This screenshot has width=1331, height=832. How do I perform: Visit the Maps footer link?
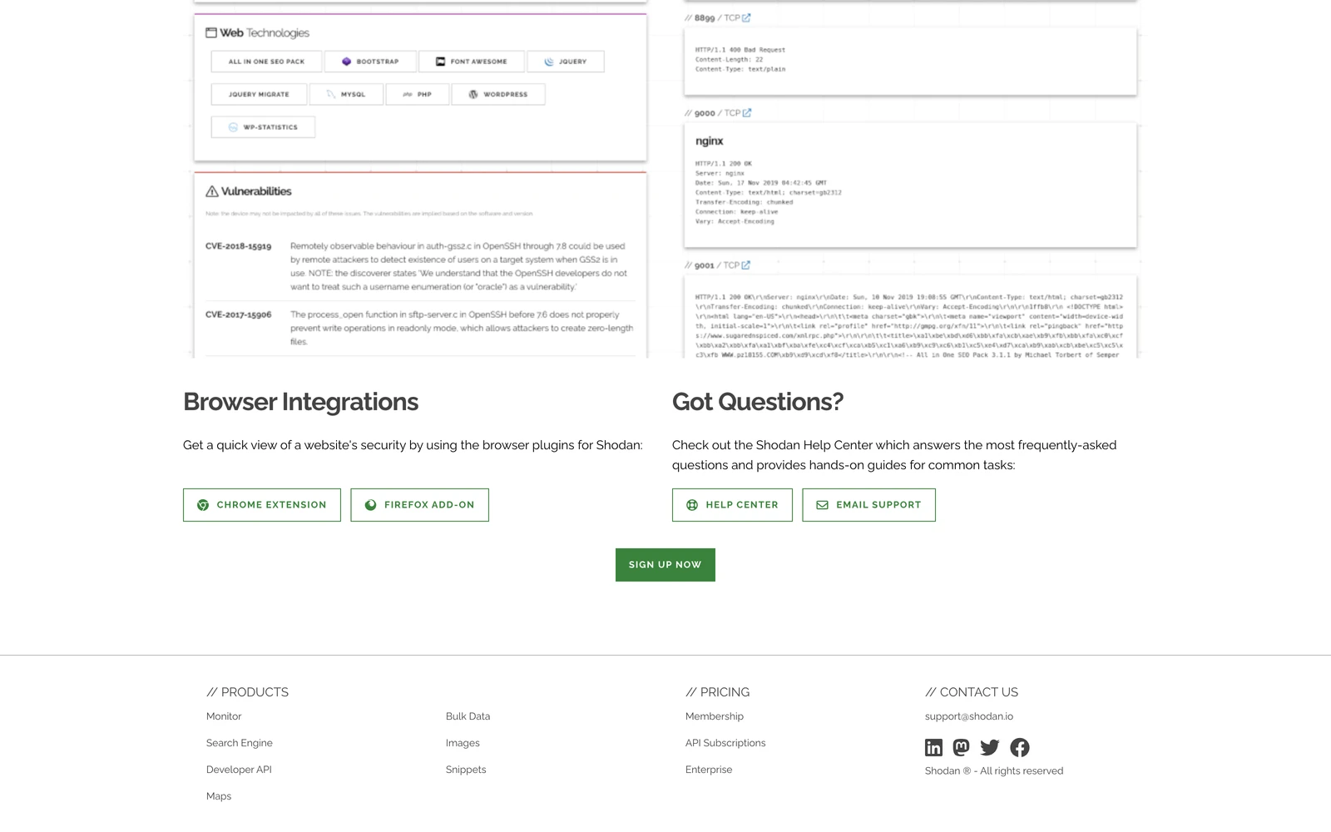click(x=219, y=796)
